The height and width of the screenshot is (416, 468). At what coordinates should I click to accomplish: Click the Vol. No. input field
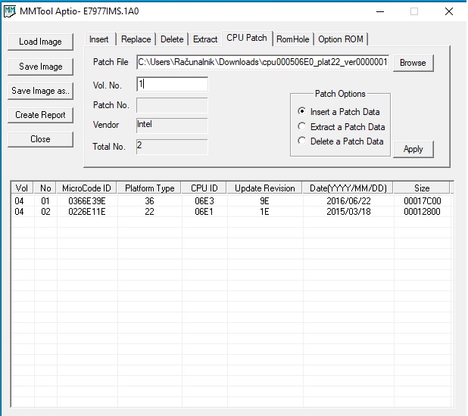(x=172, y=85)
